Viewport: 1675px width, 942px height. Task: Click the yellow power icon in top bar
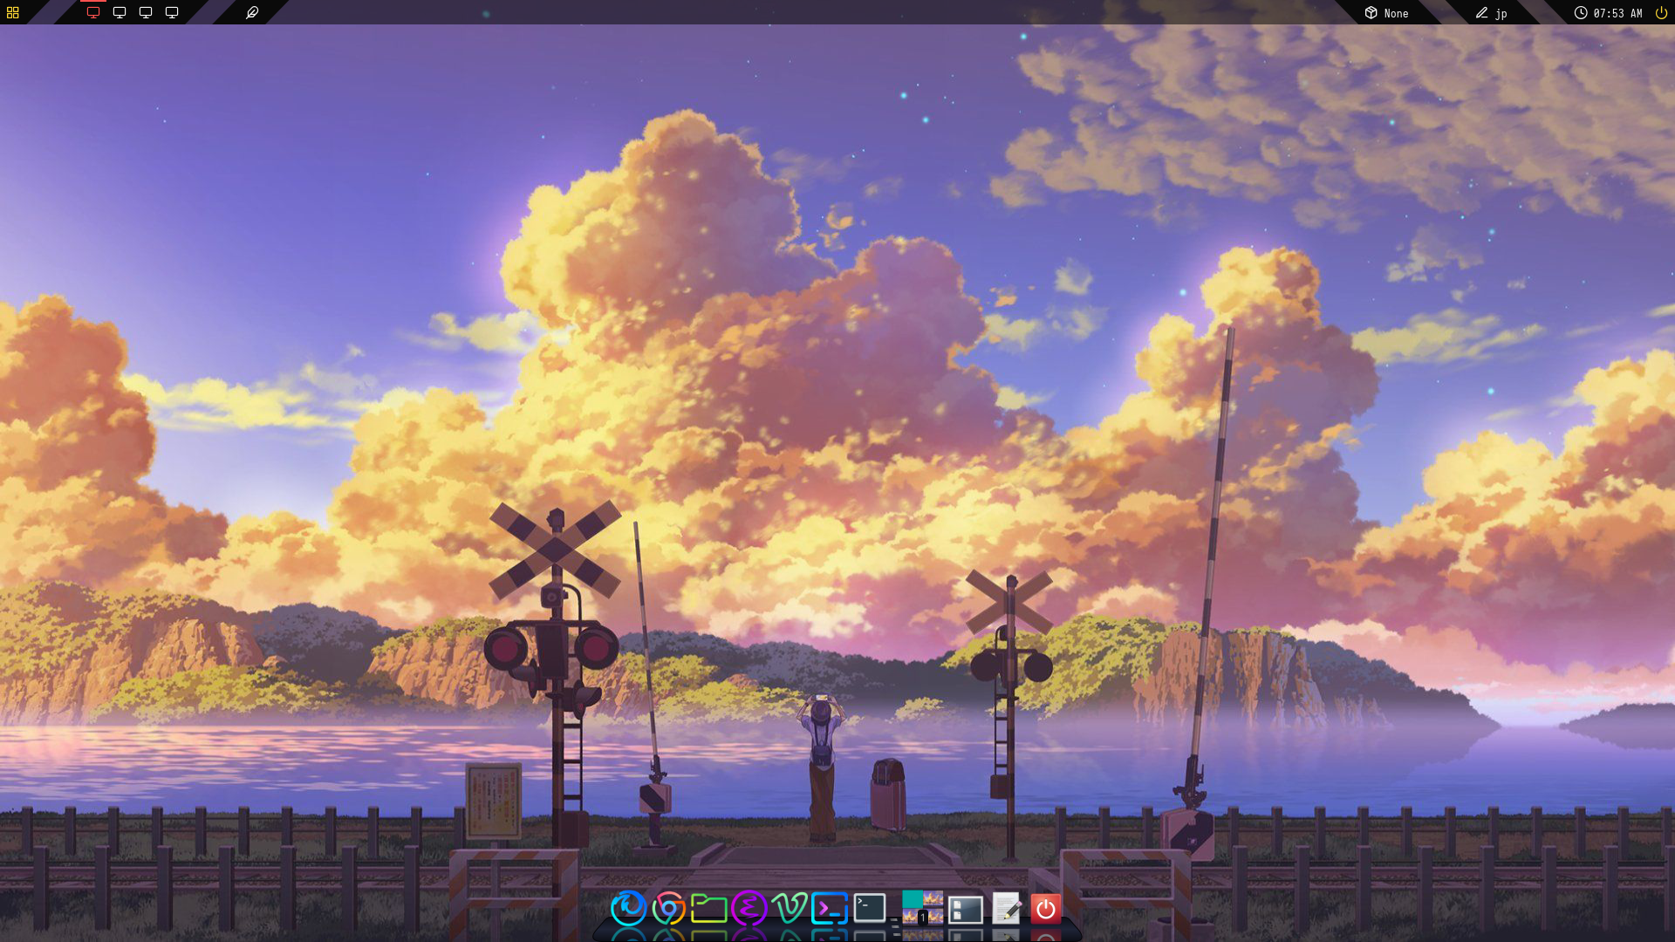click(1661, 13)
